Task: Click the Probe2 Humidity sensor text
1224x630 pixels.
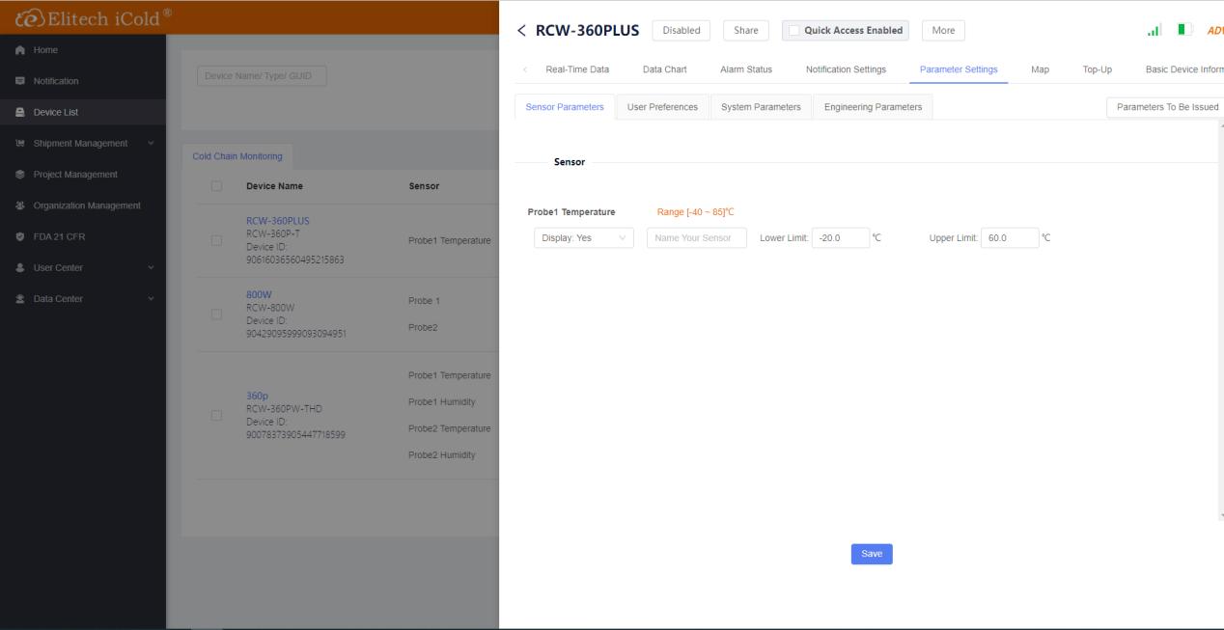Action: tap(443, 454)
